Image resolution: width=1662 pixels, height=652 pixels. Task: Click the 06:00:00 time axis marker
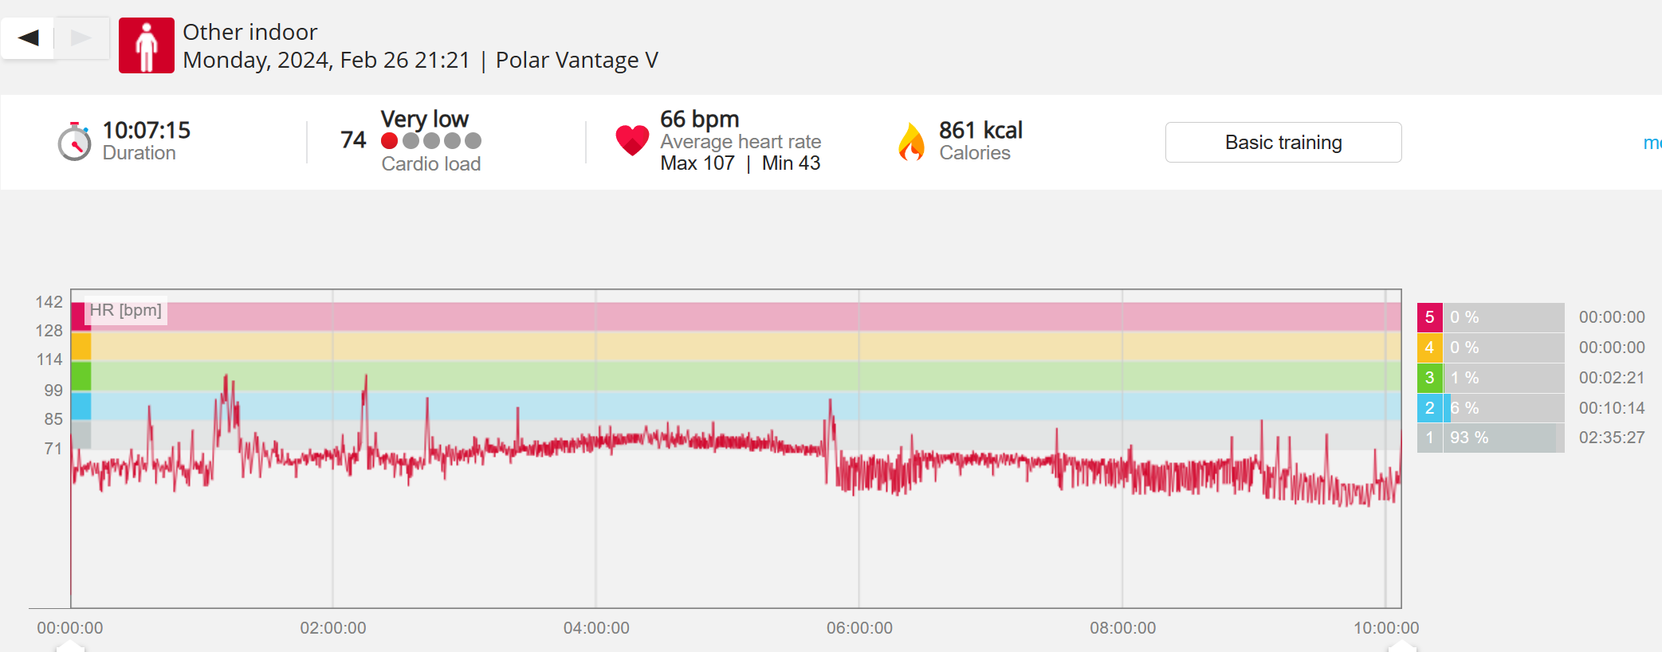[859, 628]
